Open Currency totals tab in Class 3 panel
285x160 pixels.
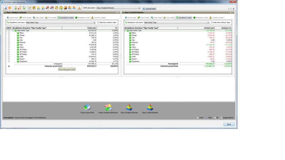98,18
